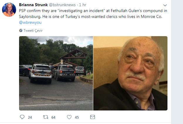Click the reply count 24
Viewport: 183px width, 124px height.
coord(30,117)
